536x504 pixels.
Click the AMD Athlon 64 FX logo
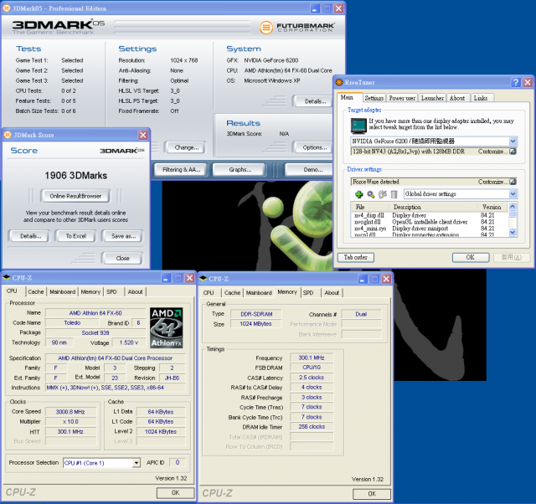coord(167,327)
